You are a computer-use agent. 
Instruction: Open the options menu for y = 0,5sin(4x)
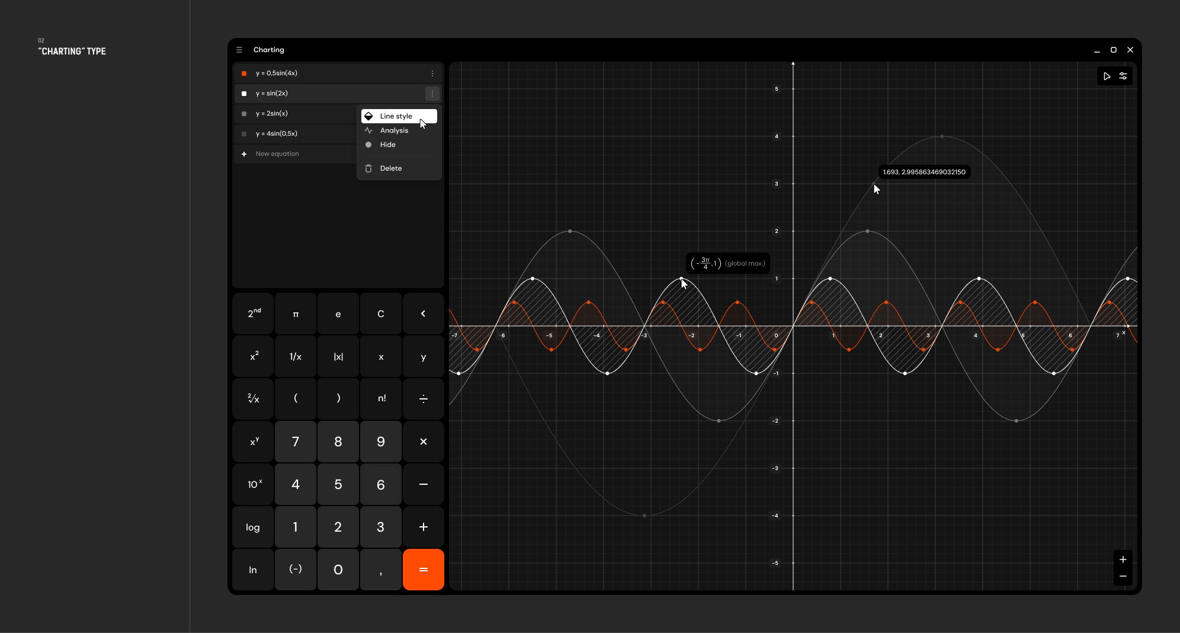click(432, 73)
